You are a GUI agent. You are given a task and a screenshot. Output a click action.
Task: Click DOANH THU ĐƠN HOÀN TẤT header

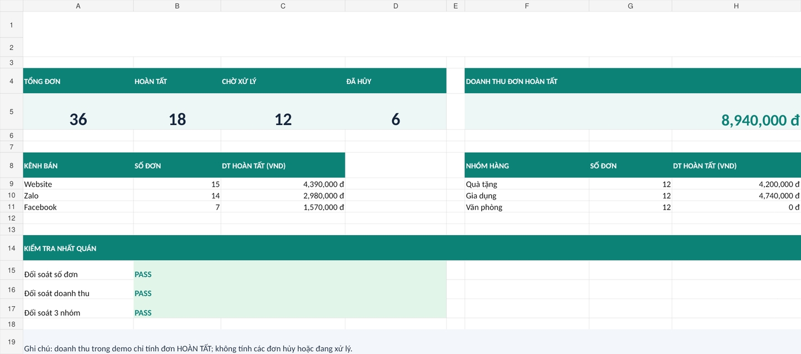point(632,81)
